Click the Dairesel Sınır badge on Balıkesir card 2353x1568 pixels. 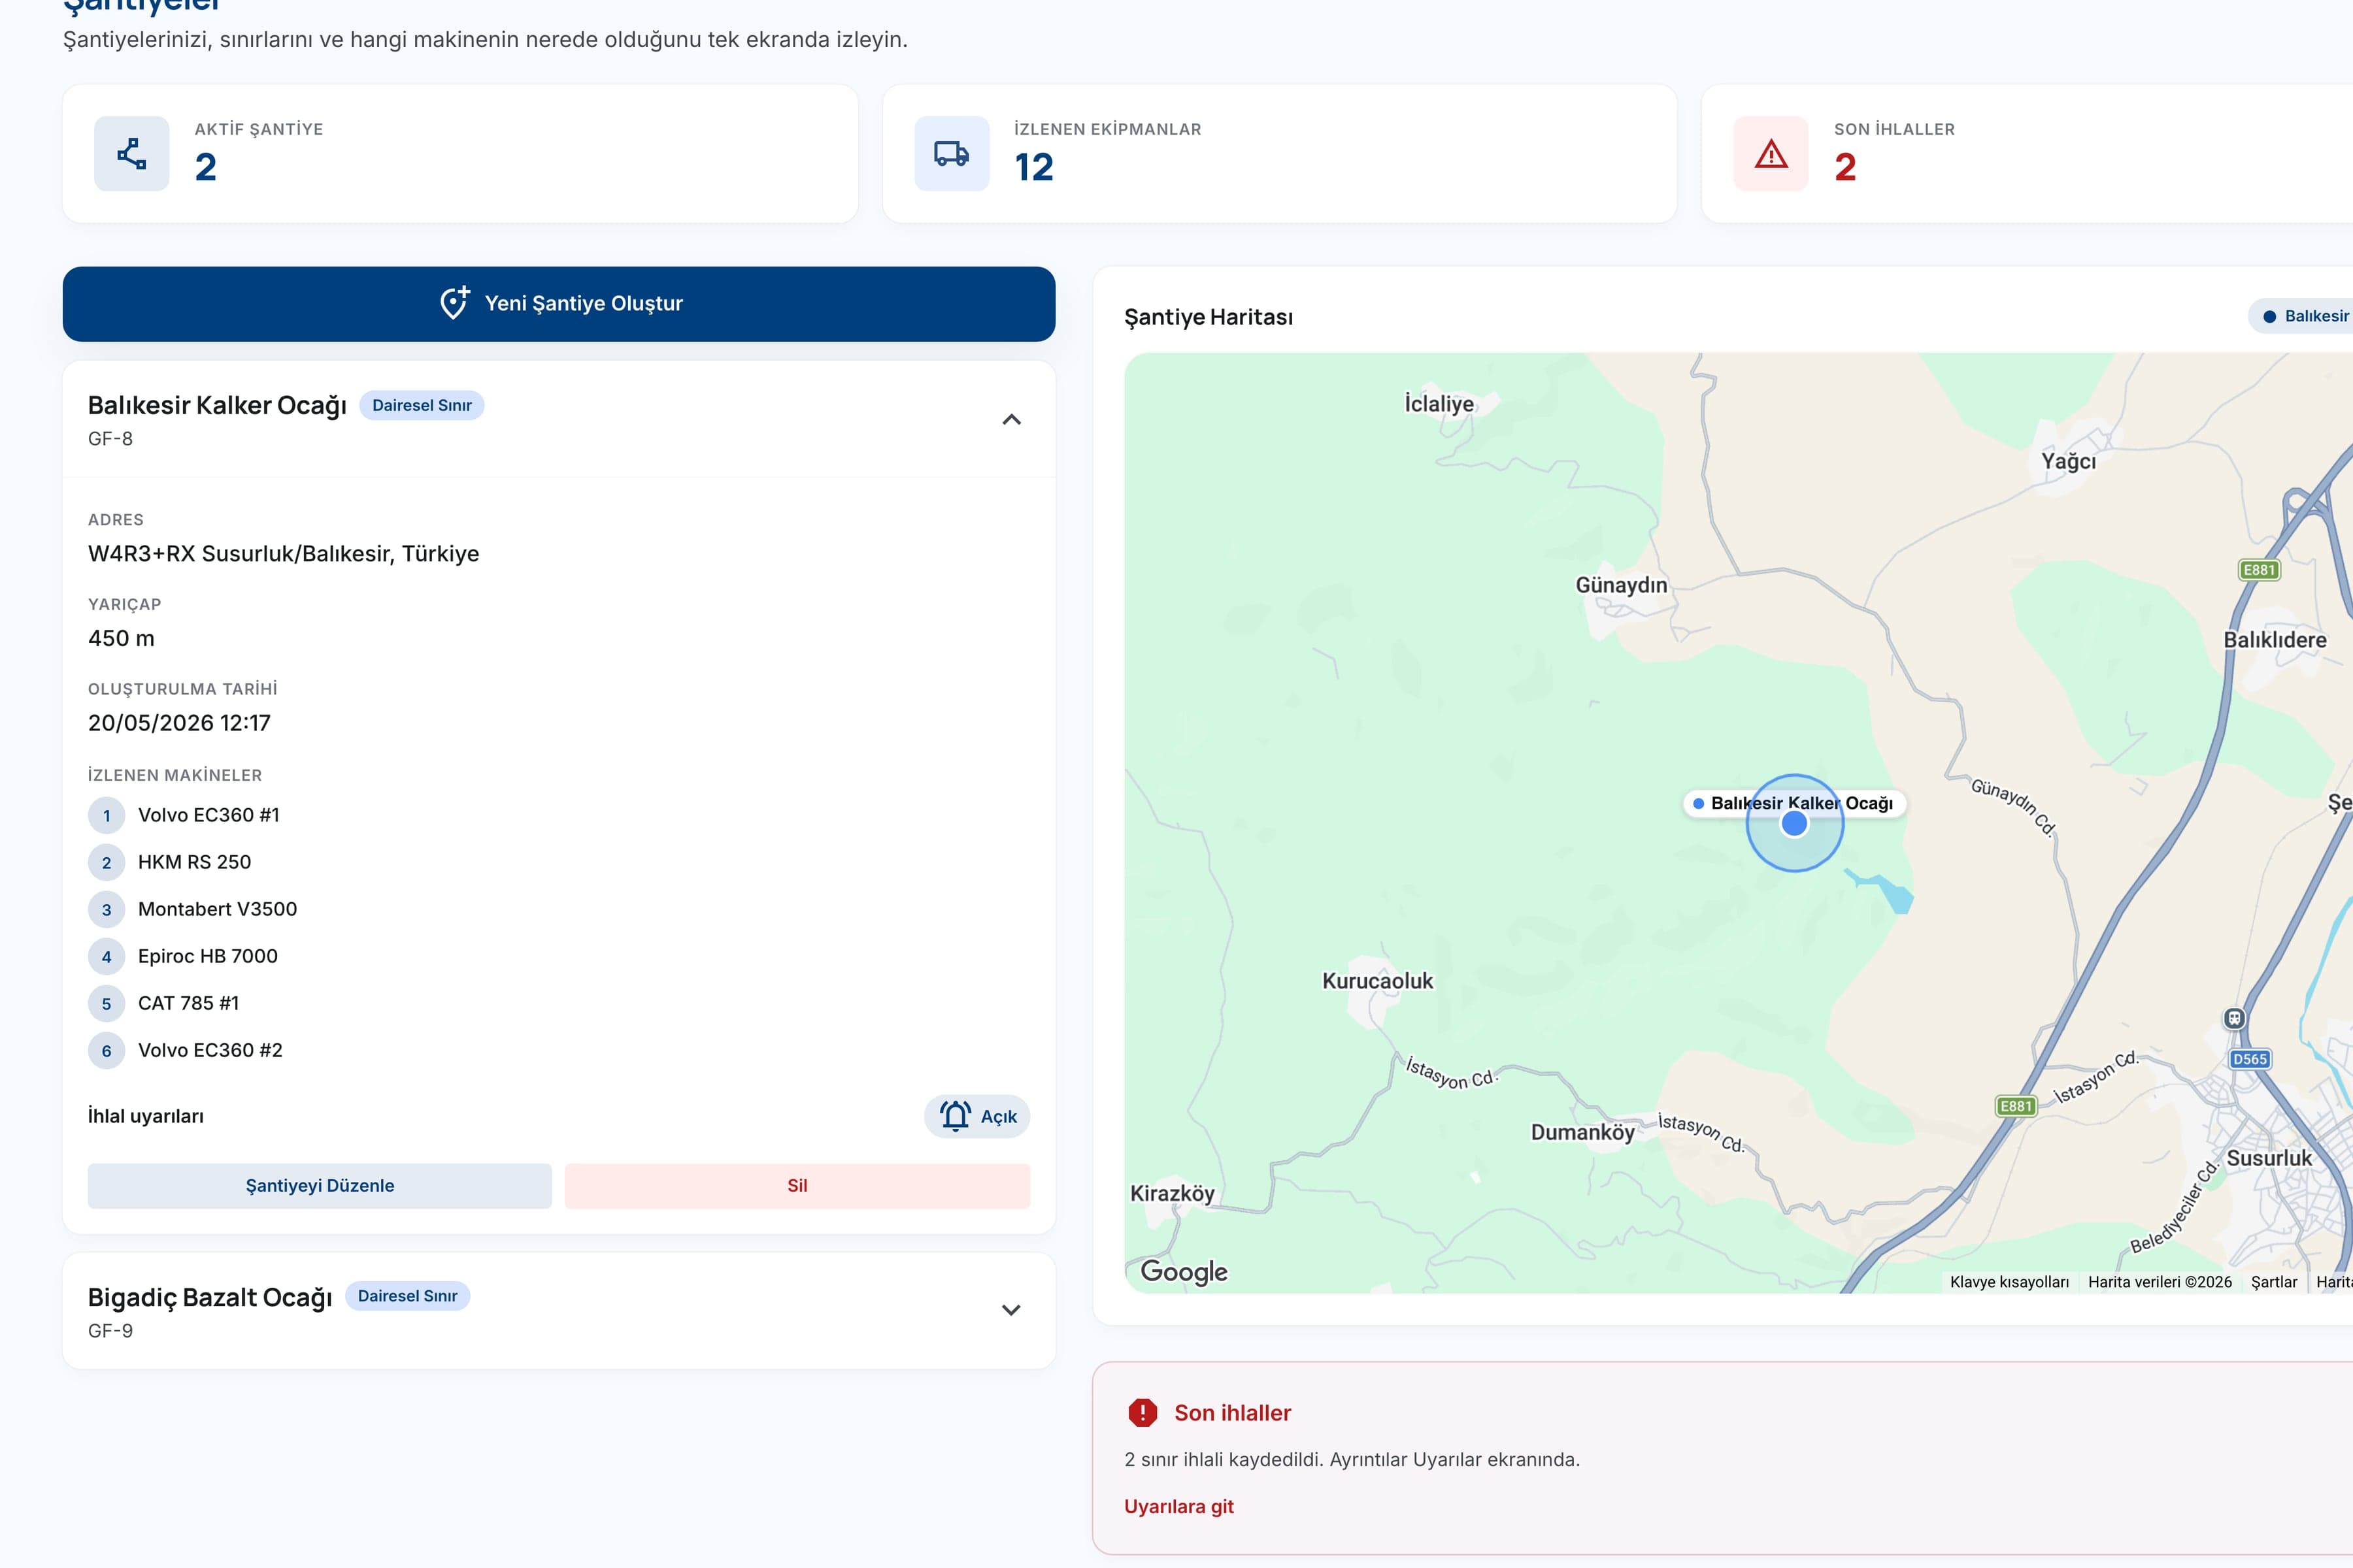click(421, 405)
